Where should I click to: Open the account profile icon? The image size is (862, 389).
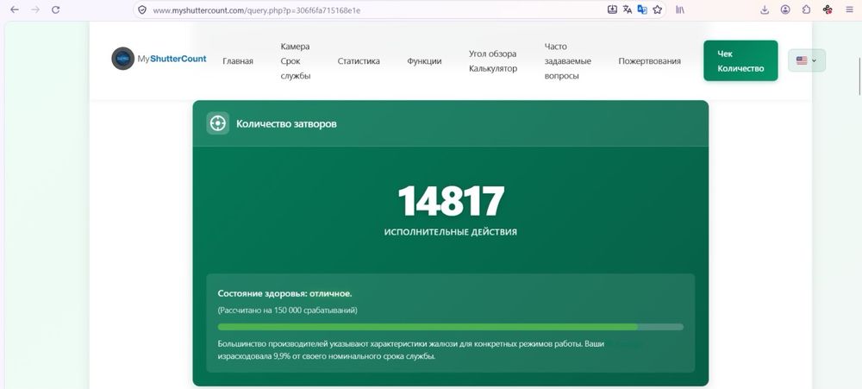[x=785, y=9]
